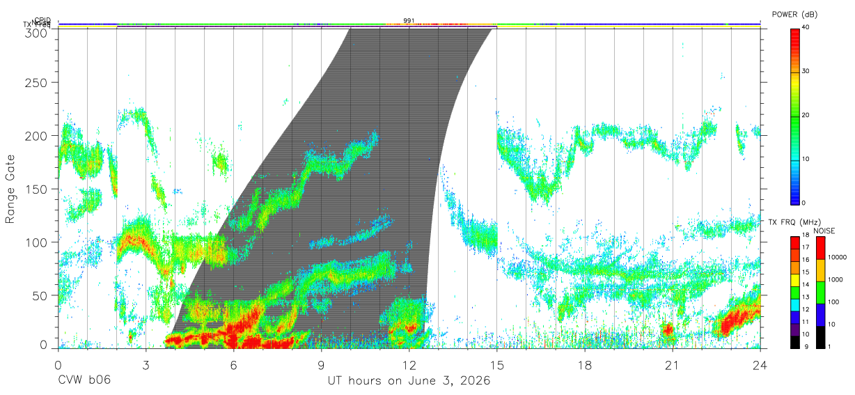Pick the blue 11–12 MHz frequency swatch
Image resolution: width=855 pixels, height=395 pixels.
[794, 316]
